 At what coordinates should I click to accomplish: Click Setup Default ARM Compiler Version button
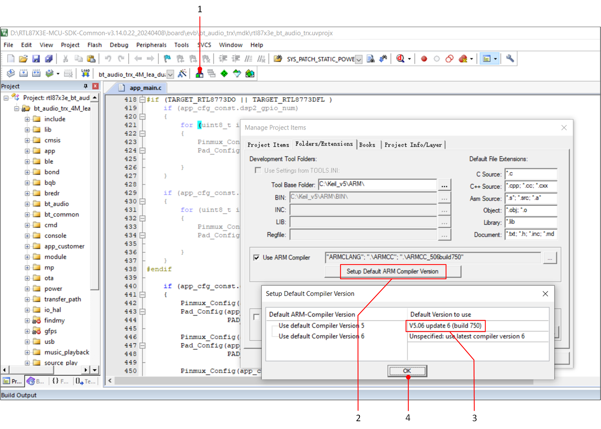point(393,272)
